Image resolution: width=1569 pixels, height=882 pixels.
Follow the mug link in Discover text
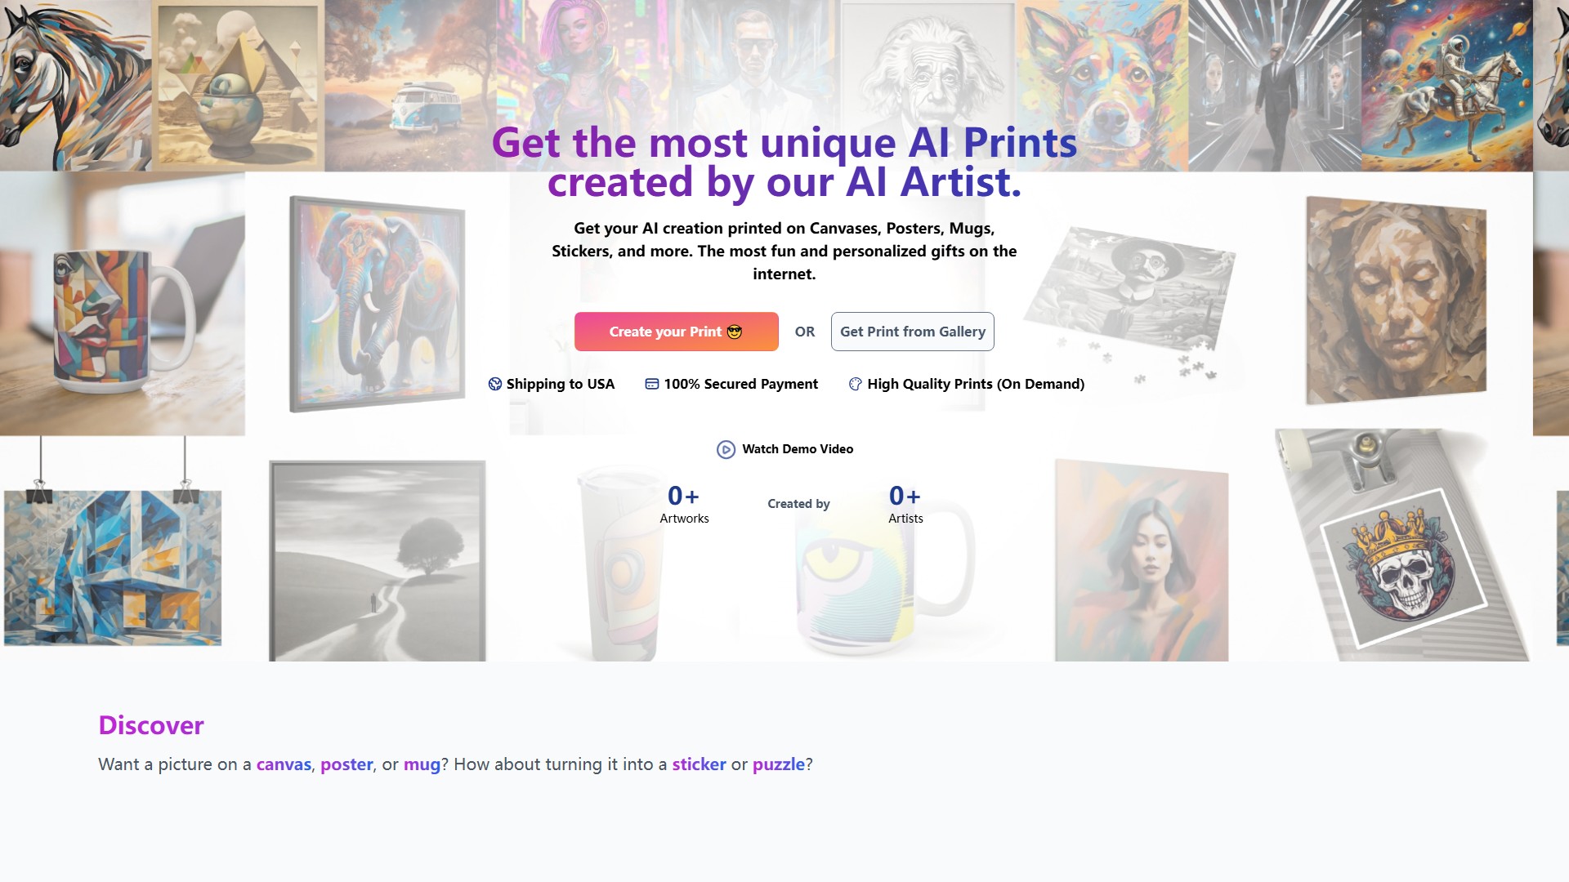422,764
